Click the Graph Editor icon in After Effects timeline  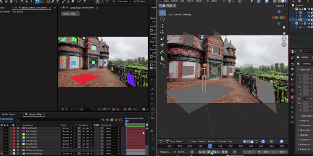(x=121, y=120)
